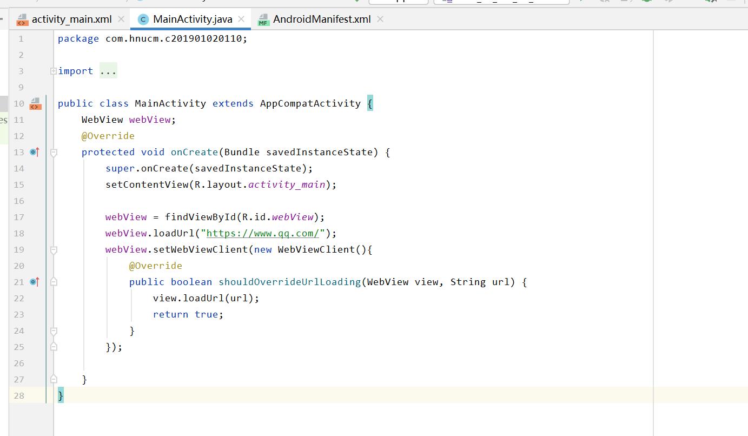Click view.loadUrl(url) on line 22
Image resolution: width=748 pixels, height=436 pixels.
203,298
